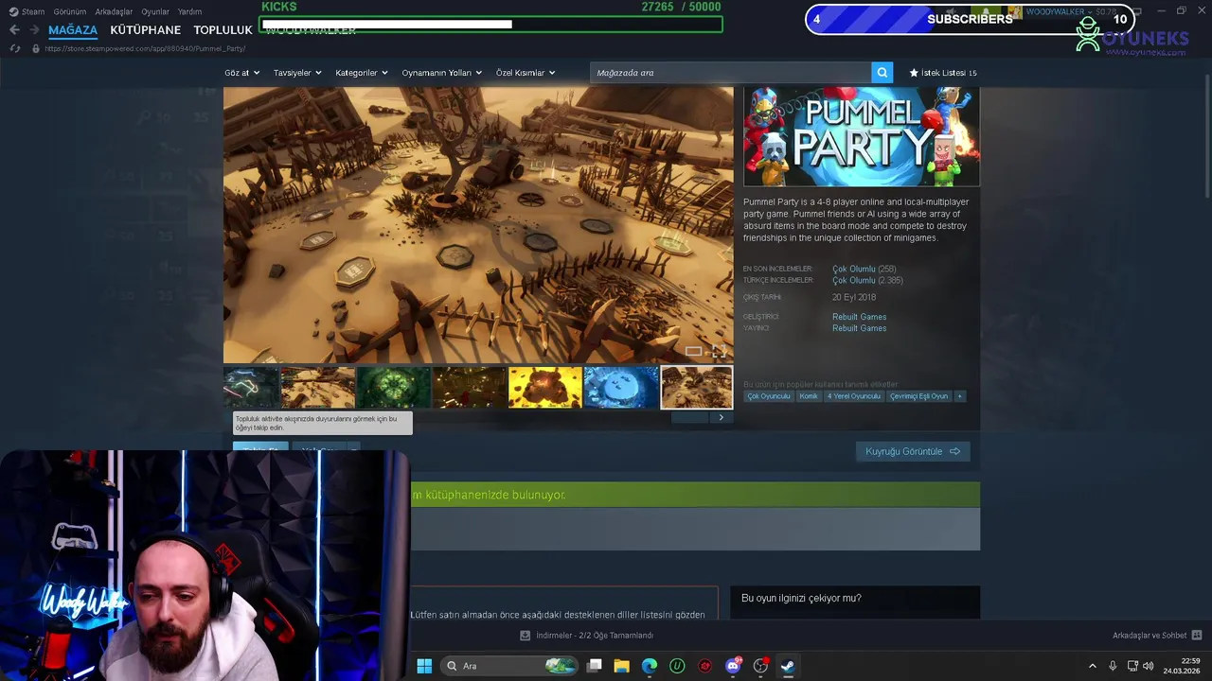The height and width of the screenshot is (681, 1212).
Task: Open the Görünüm menu
Action: [x=70, y=12]
